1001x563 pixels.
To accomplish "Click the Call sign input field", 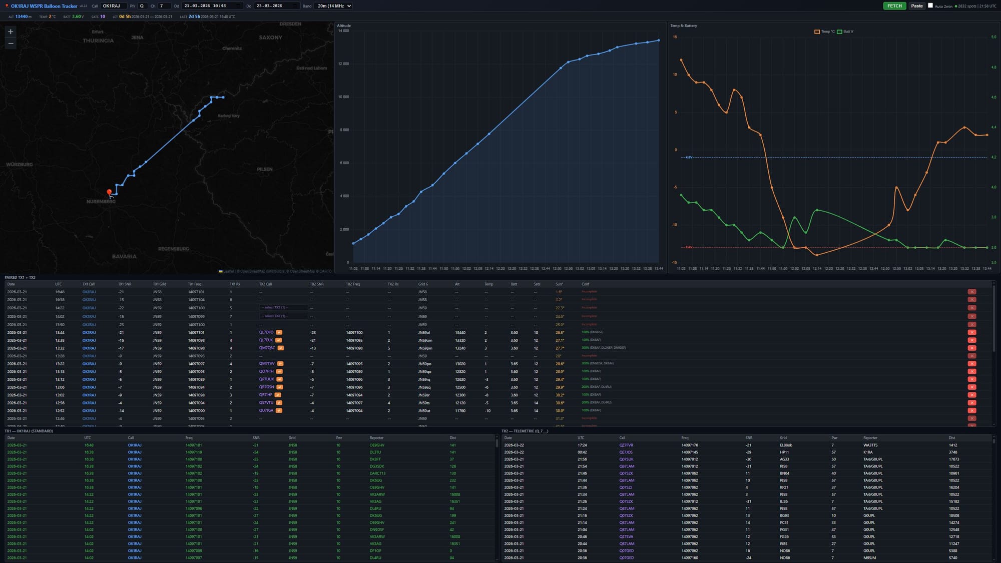I will click(113, 6).
